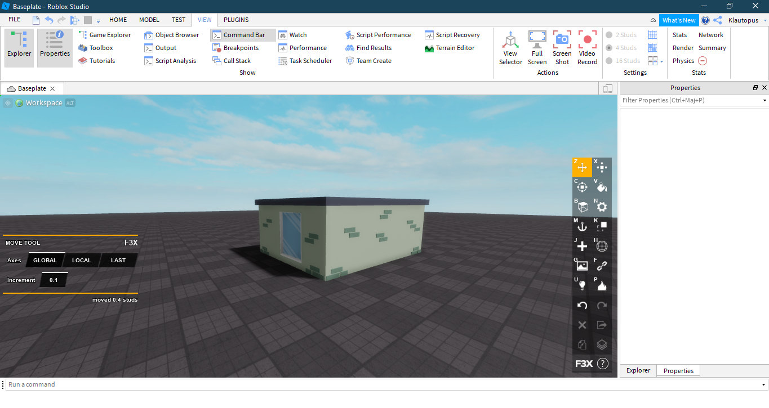Open the PLUGINS ribbon tab
The width and height of the screenshot is (769, 408).
236,20
